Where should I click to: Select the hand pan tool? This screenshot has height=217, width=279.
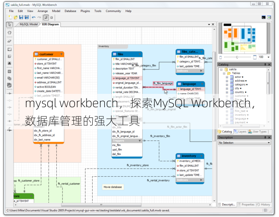pyautogui.click(x=9, y=33)
